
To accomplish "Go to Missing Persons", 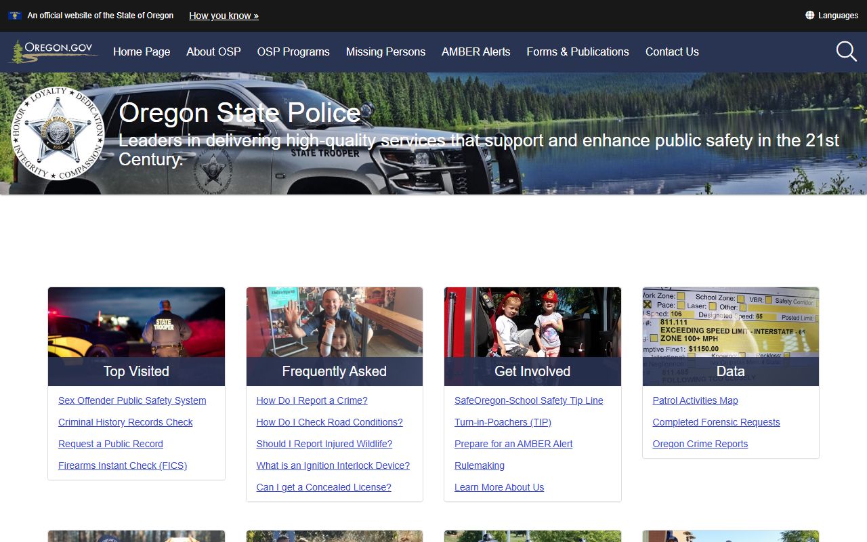I will [x=385, y=51].
